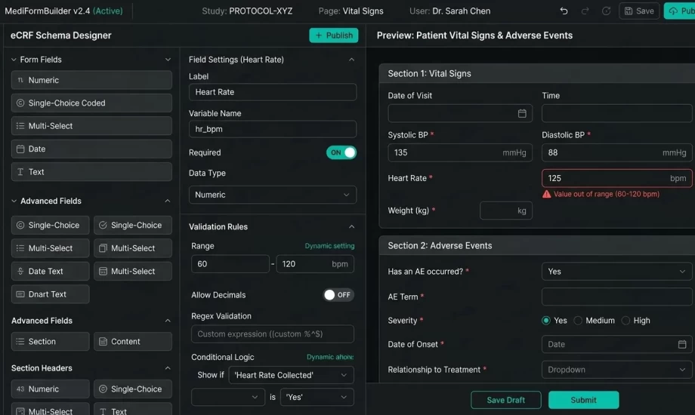
Task: Click the Range maximum field showing 120
Action: 315,264
